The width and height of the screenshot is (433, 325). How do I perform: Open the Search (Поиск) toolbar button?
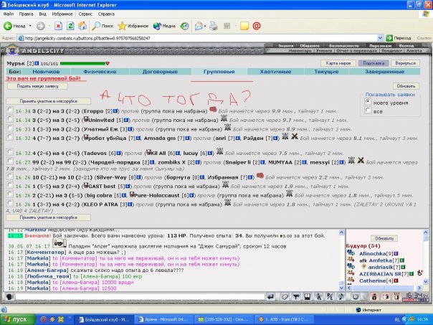103,26
